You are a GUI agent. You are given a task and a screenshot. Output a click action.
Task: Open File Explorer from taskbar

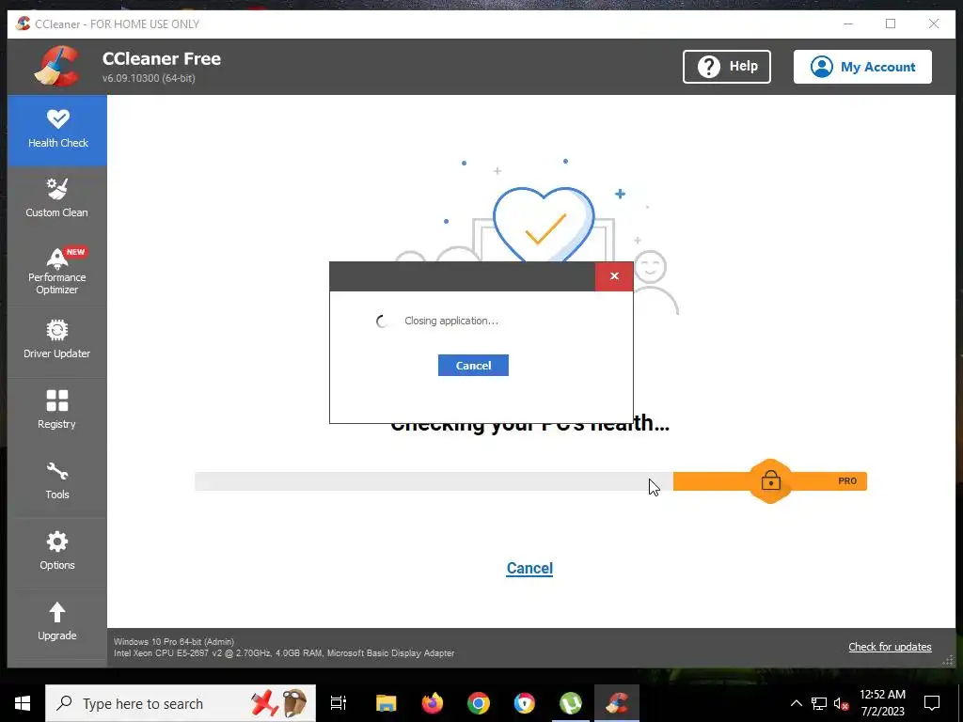pyautogui.click(x=387, y=703)
